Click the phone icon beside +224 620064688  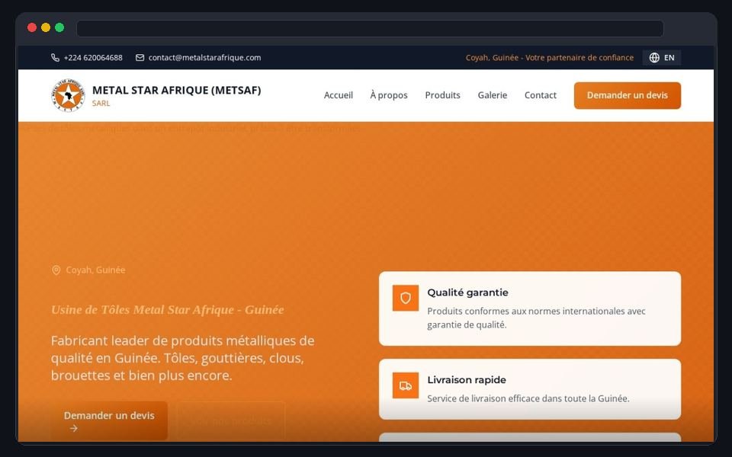click(x=55, y=58)
